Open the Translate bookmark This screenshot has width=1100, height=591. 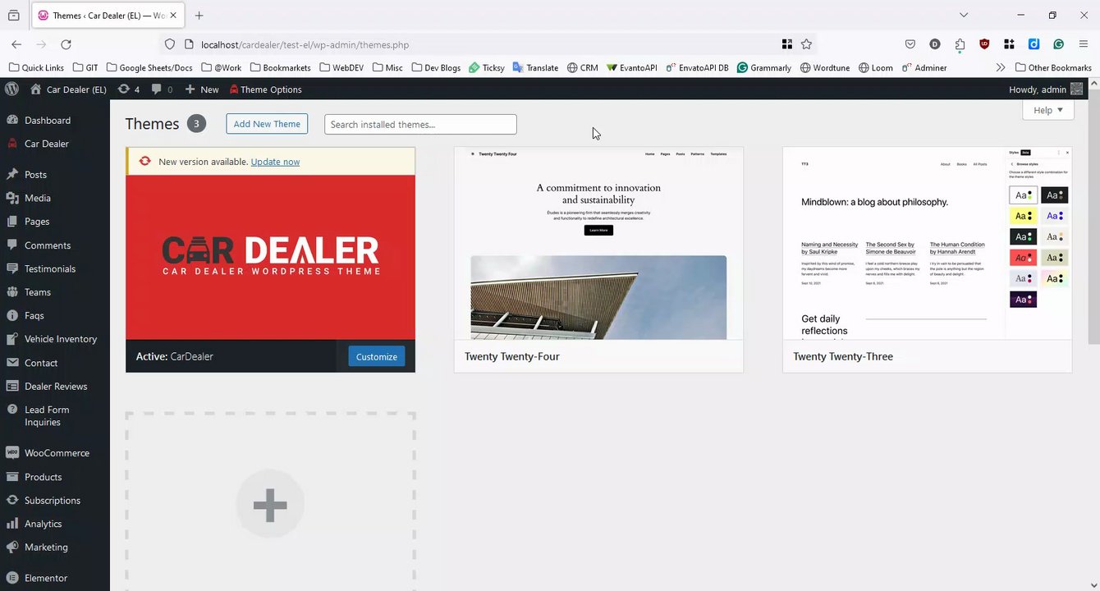point(535,67)
